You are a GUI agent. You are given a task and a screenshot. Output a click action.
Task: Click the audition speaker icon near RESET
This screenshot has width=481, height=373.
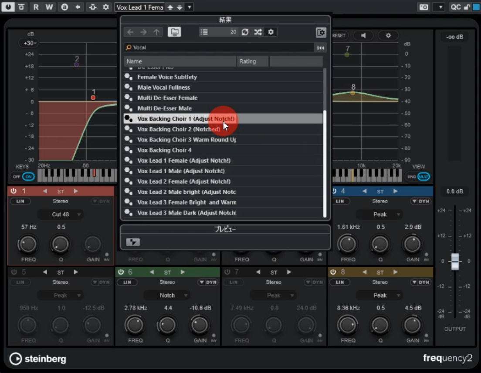point(363,36)
